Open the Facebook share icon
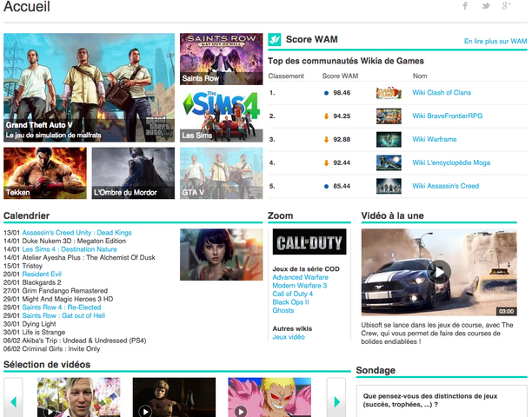 (x=465, y=6)
